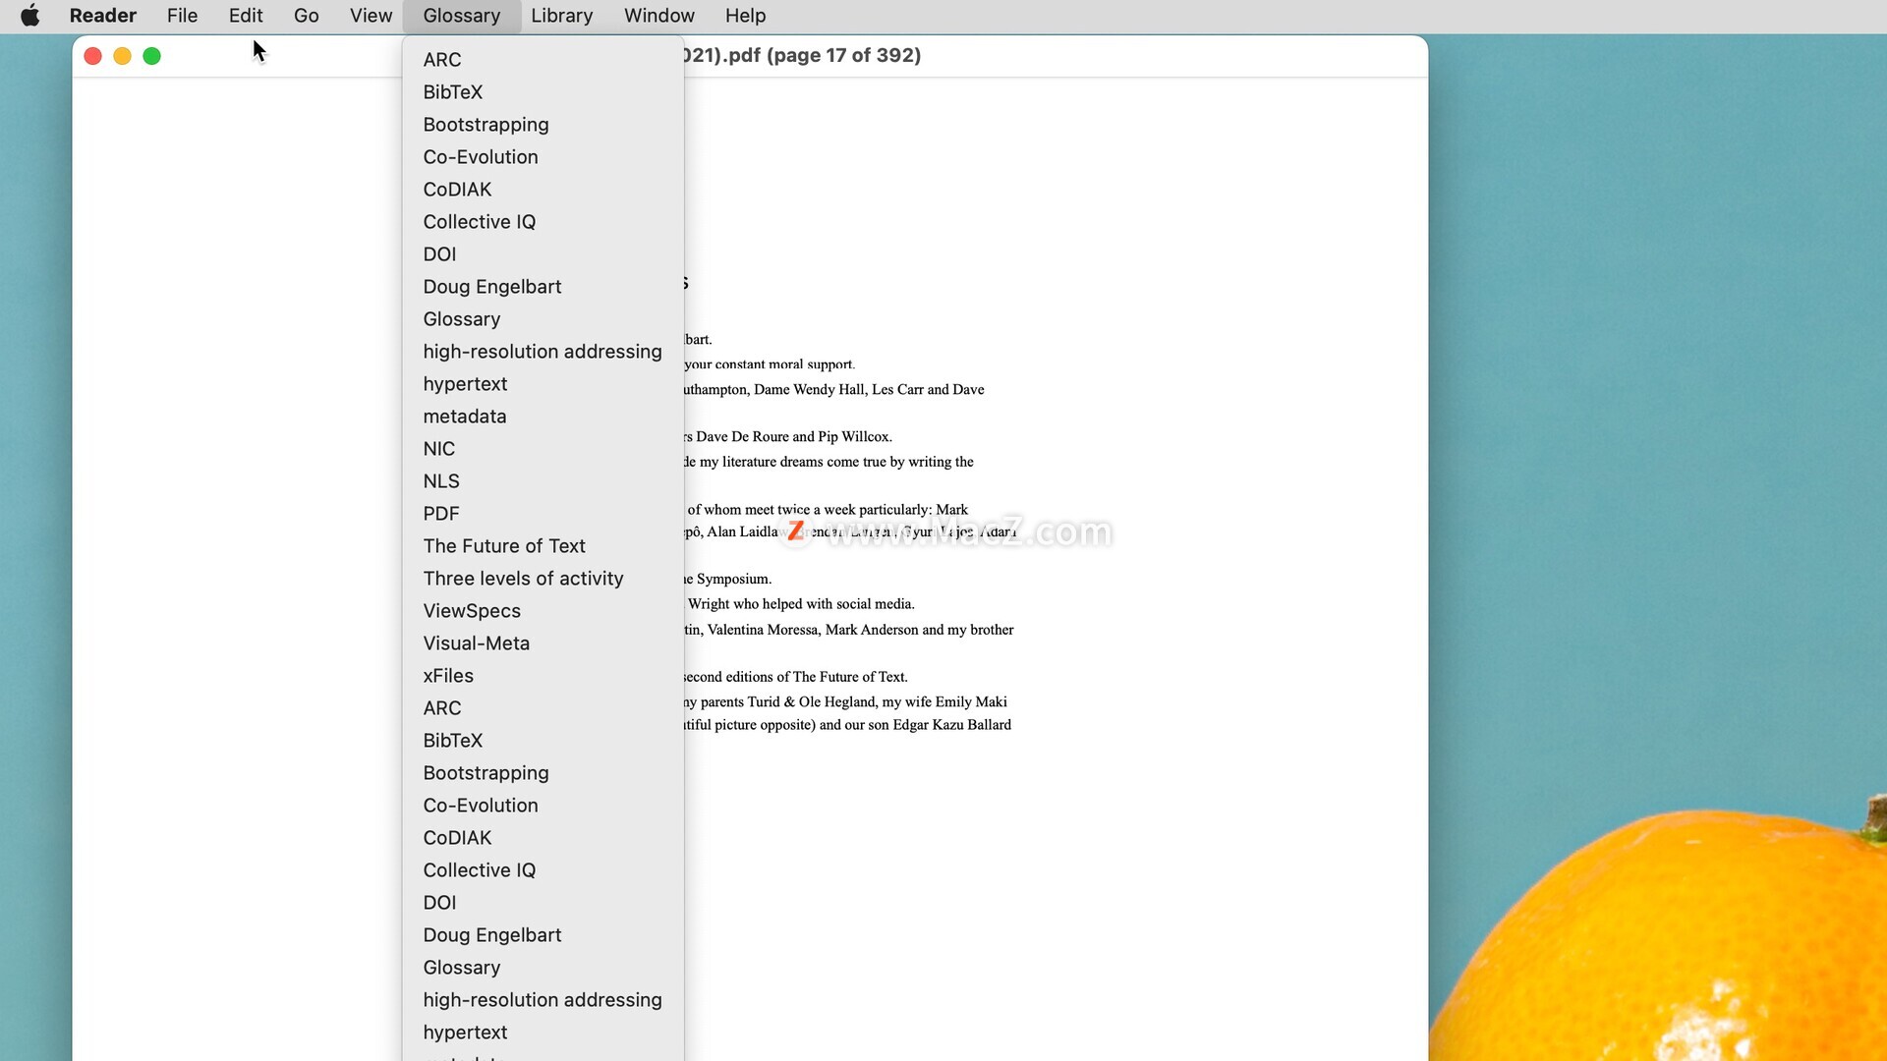The height and width of the screenshot is (1061, 1887).
Task: Open the Help menu
Action: [745, 16]
